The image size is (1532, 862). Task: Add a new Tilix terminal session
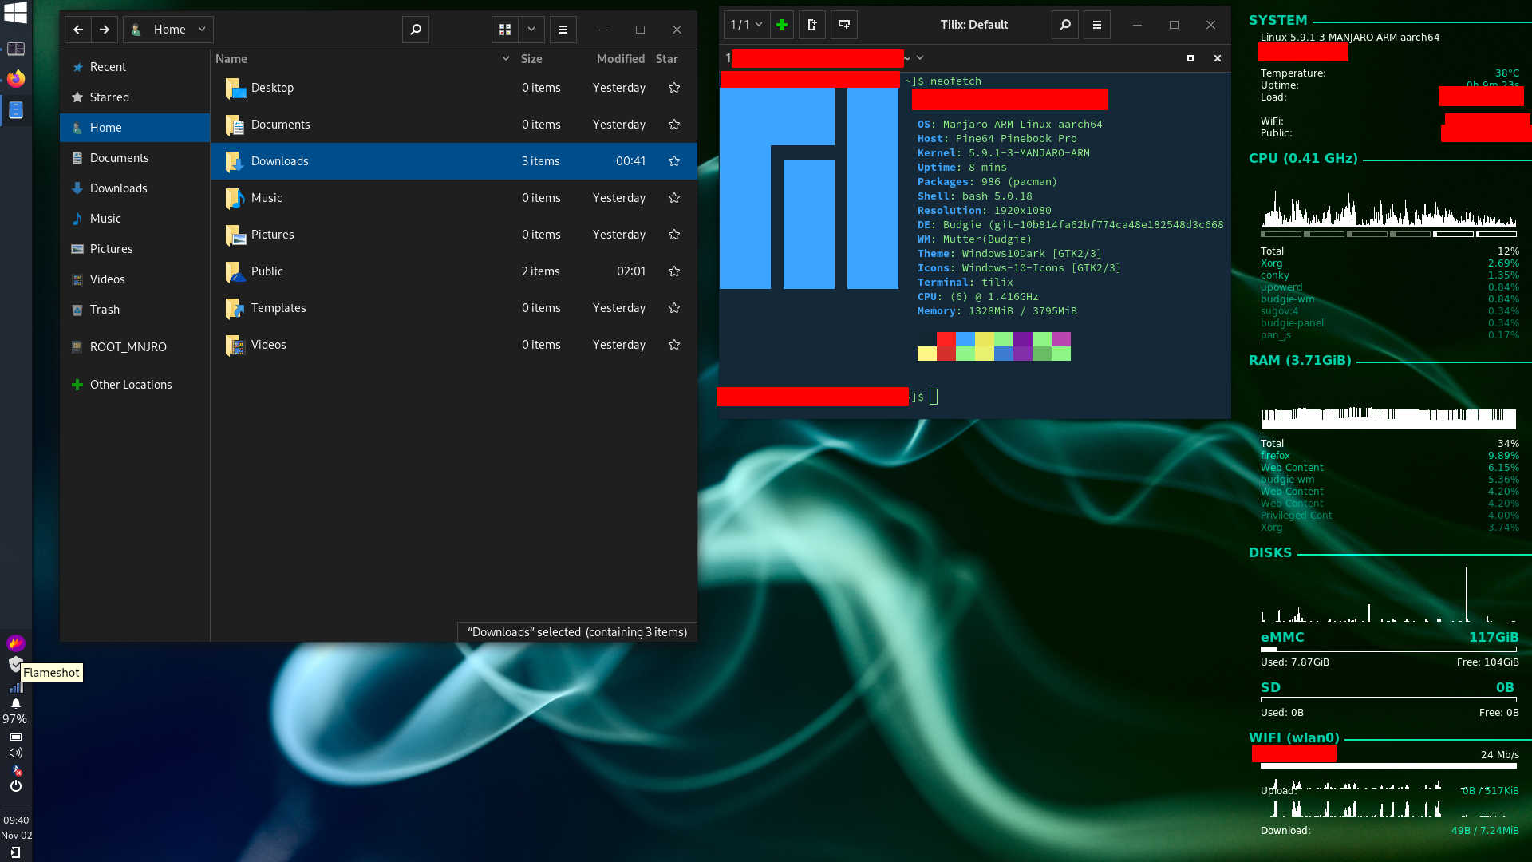782,25
